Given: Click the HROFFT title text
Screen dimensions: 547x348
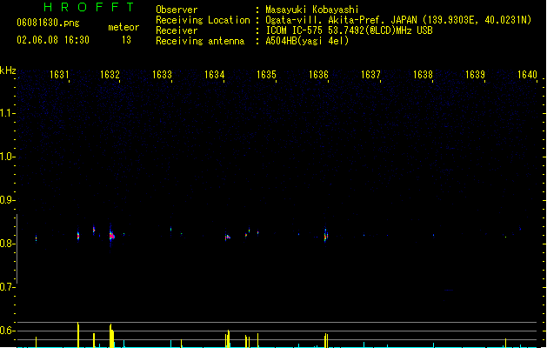Looking at the screenshot, I should 89,7.
